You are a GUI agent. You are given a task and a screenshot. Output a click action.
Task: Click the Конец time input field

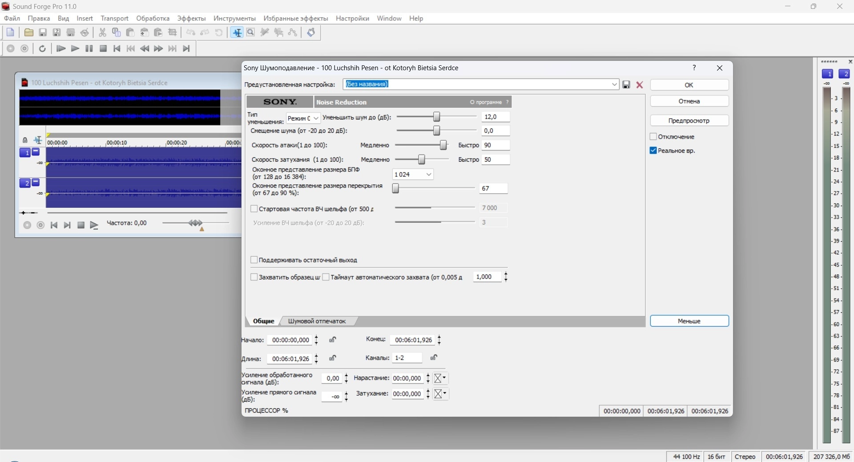pyautogui.click(x=413, y=340)
